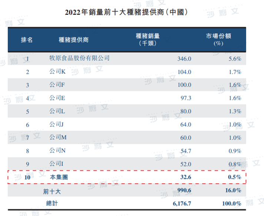Click the market share 0.5%
Screen dimensions: 264x216
coord(235,177)
